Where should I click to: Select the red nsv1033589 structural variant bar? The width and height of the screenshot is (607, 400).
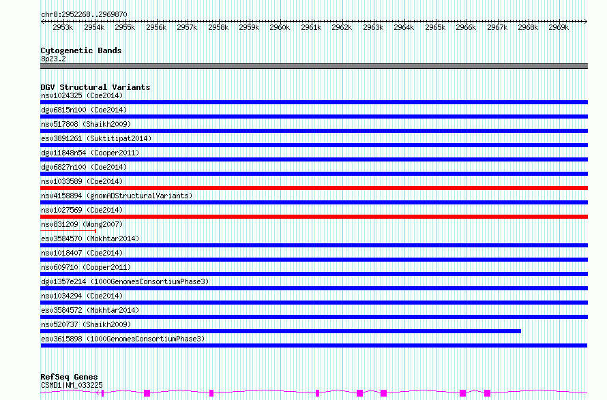(x=314, y=188)
